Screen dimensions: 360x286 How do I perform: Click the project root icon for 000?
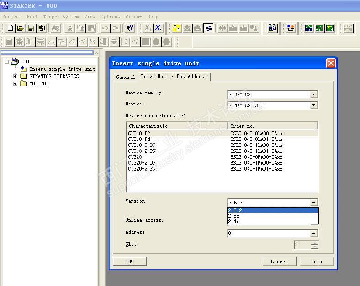15,62
